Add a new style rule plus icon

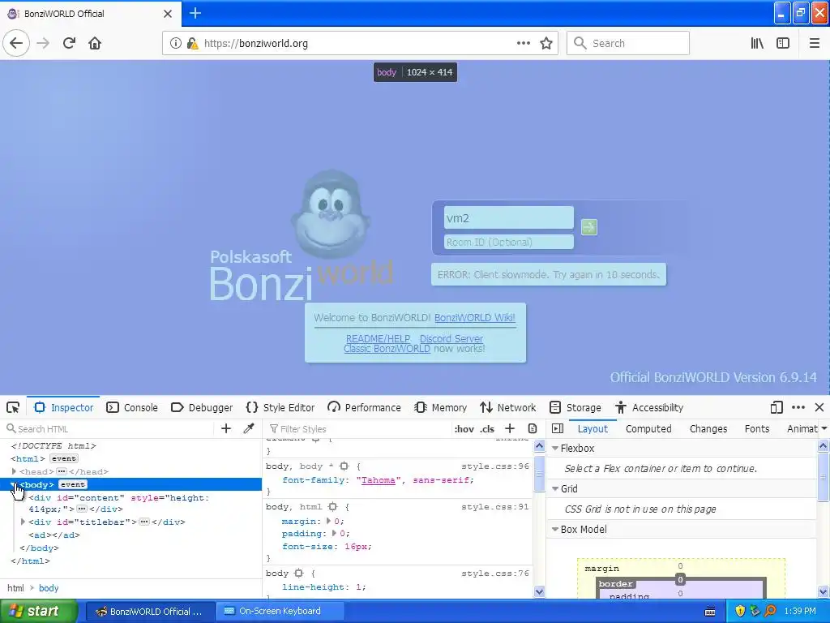click(x=510, y=428)
